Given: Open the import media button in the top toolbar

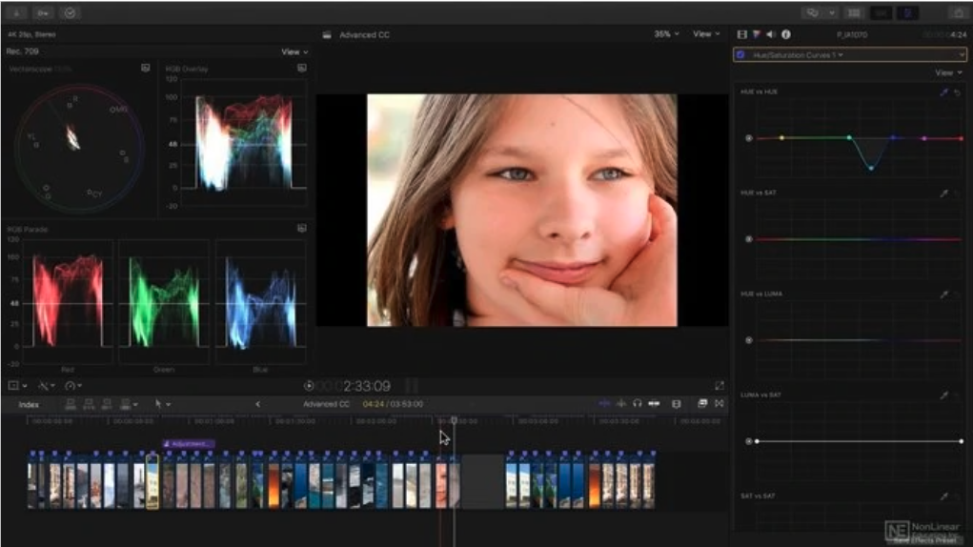Looking at the screenshot, I should point(15,12).
